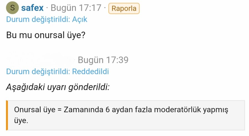Viewport: 249px width, 136px height.
Task: Click the Bugün 17:39 timestamp
Action: pos(103,60)
